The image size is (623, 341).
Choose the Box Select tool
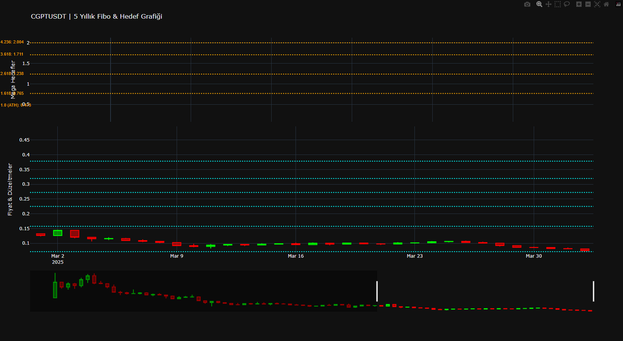pos(558,4)
